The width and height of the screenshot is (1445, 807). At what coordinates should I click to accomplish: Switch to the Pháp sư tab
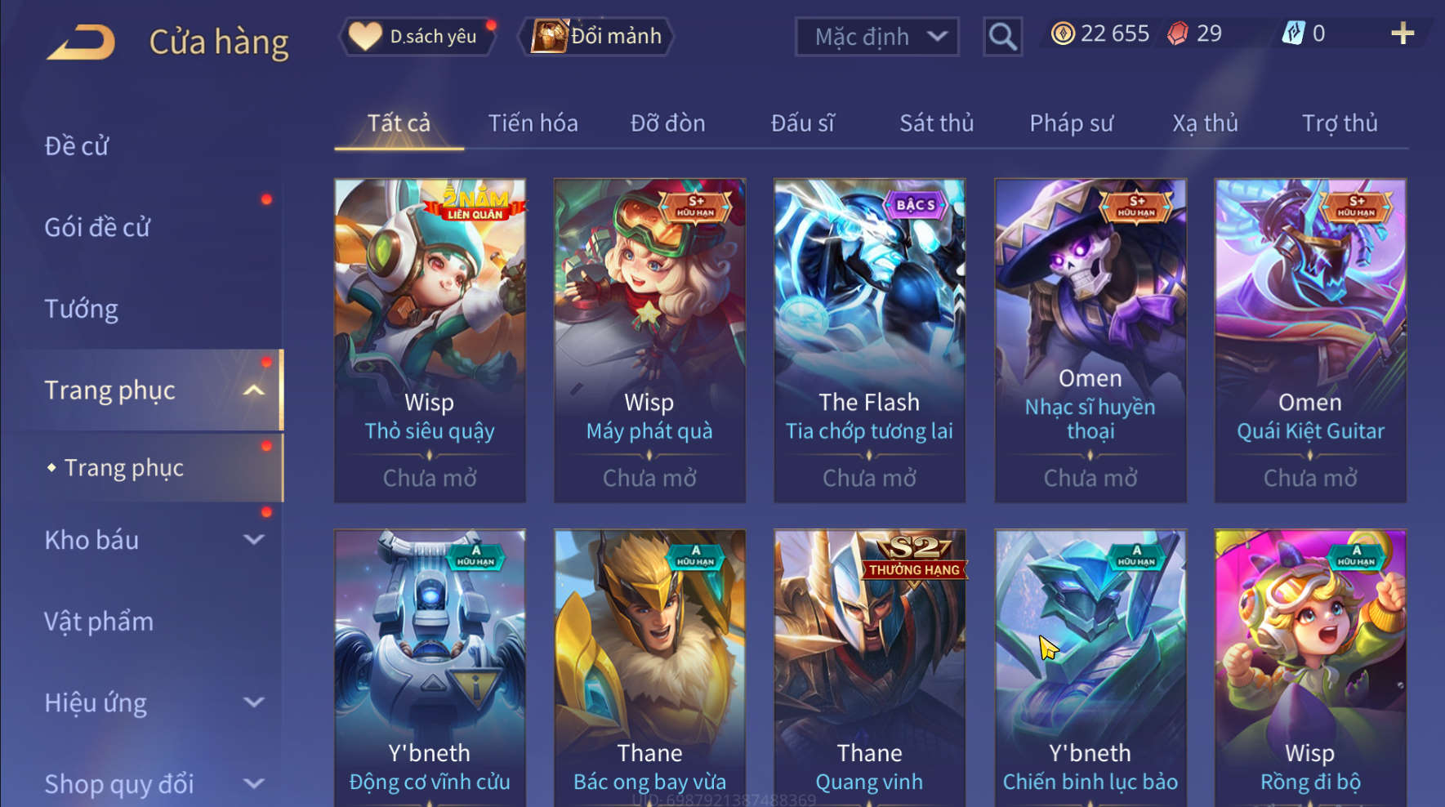coord(1071,123)
